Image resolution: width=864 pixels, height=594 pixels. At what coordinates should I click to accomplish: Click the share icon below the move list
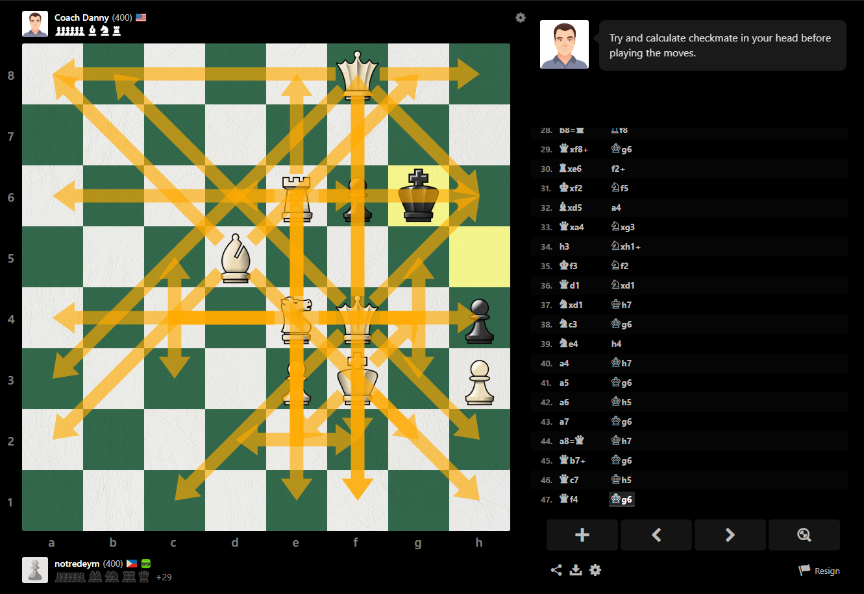pyautogui.click(x=556, y=570)
